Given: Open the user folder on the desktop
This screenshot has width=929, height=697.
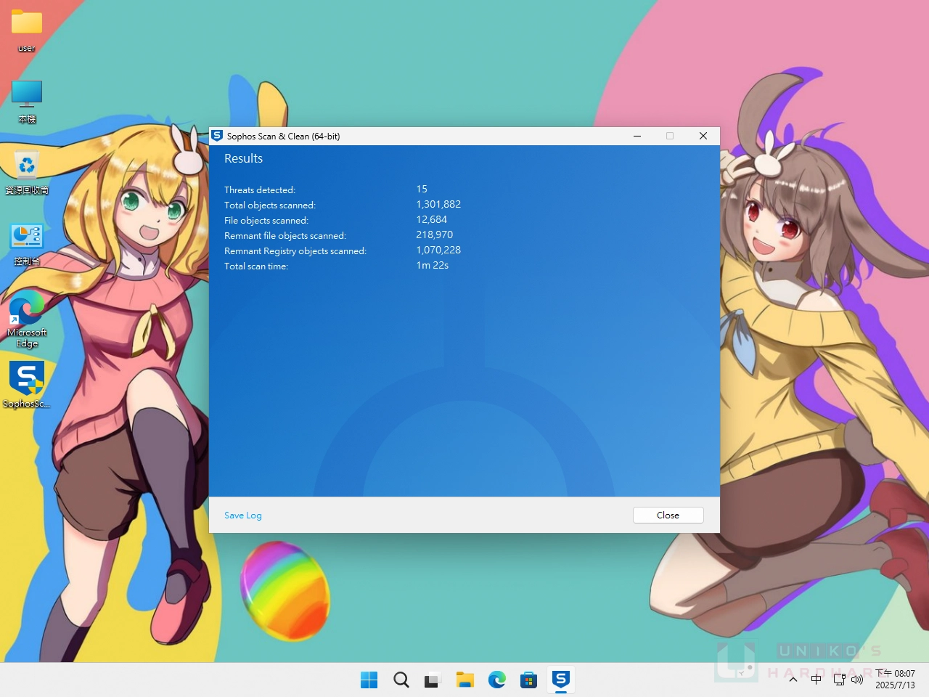Looking at the screenshot, I should (x=27, y=30).
